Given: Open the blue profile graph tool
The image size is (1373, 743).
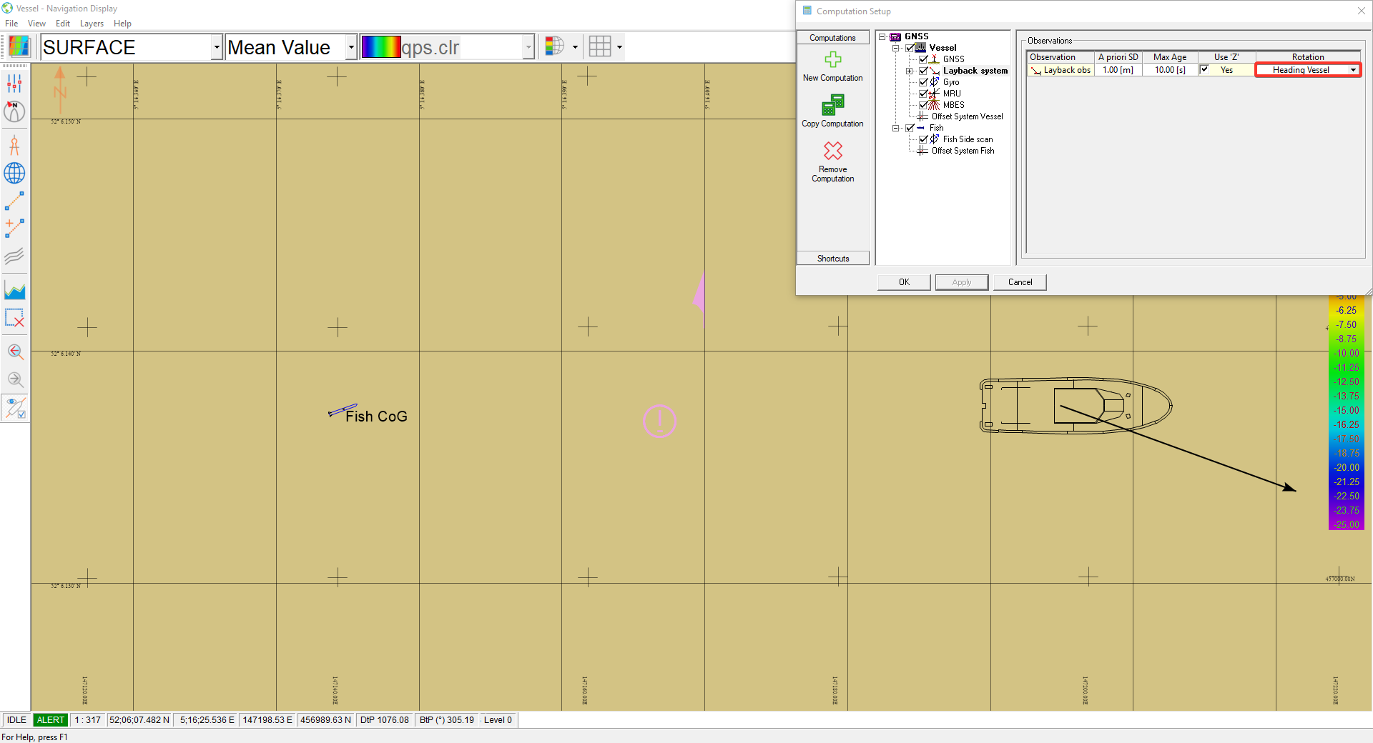Looking at the screenshot, I should coord(14,290).
